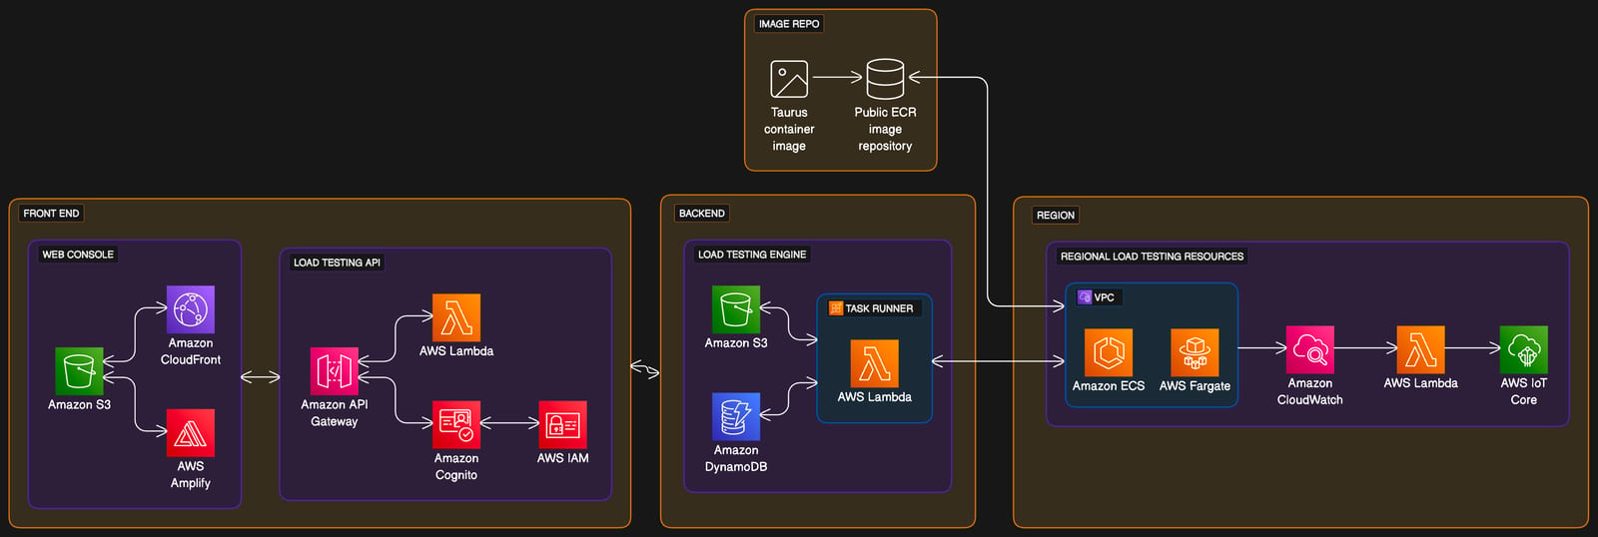Select the 'Amazon Cognito' caption text
The width and height of the screenshot is (1598, 537).
click(456, 467)
